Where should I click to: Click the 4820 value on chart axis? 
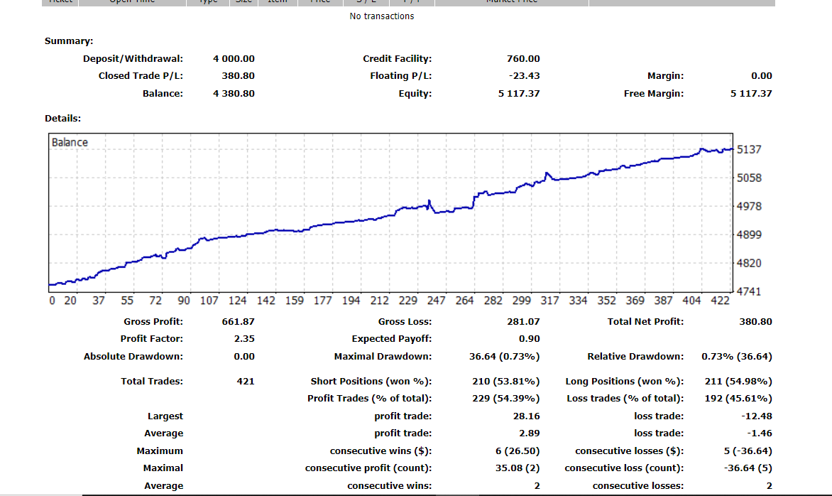(x=749, y=263)
